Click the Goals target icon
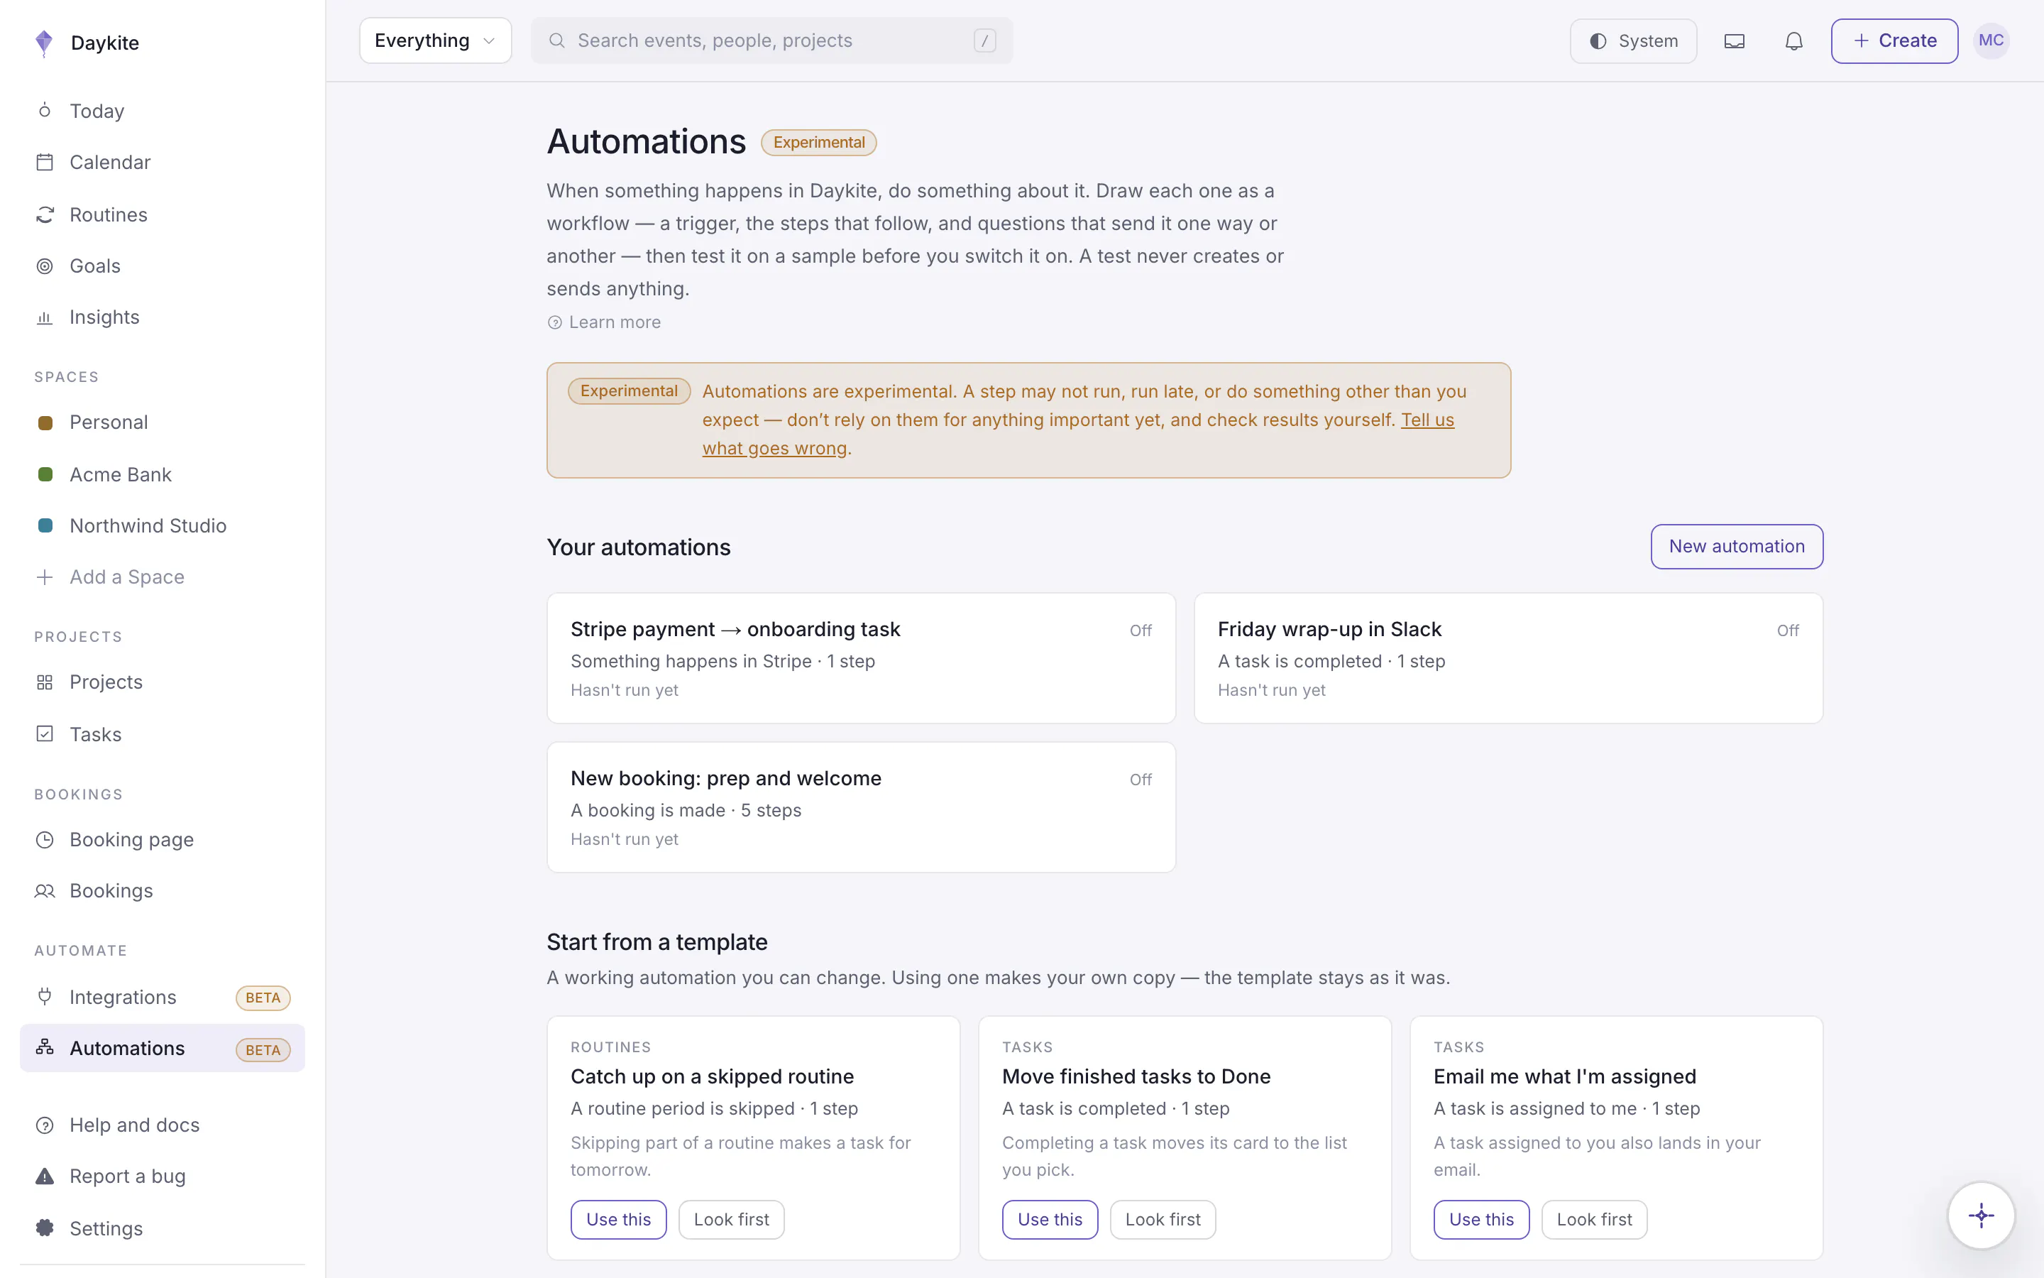 click(x=45, y=266)
